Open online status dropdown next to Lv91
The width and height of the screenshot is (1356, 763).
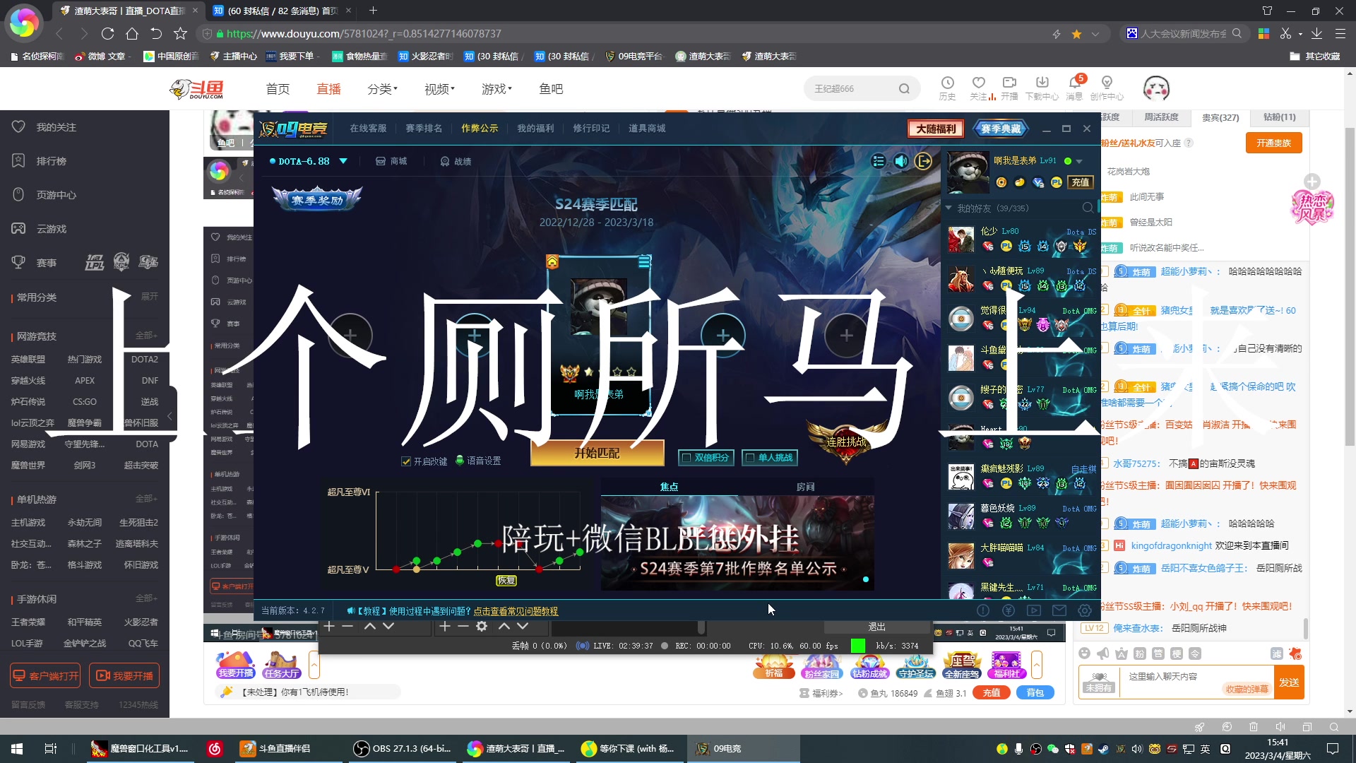pyautogui.click(x=1079, y=162)
